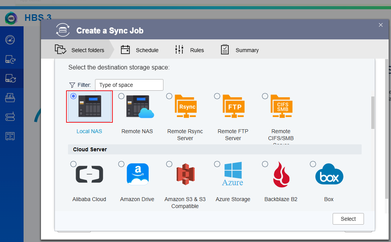Select the Local NAS radio button
The height and width of the screenshot is (242, 391).
tap(73, 96)
